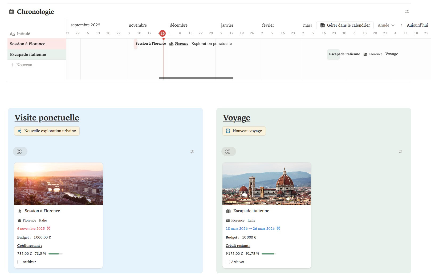Go to previous timeline period arrow

(x=401, y=25)
